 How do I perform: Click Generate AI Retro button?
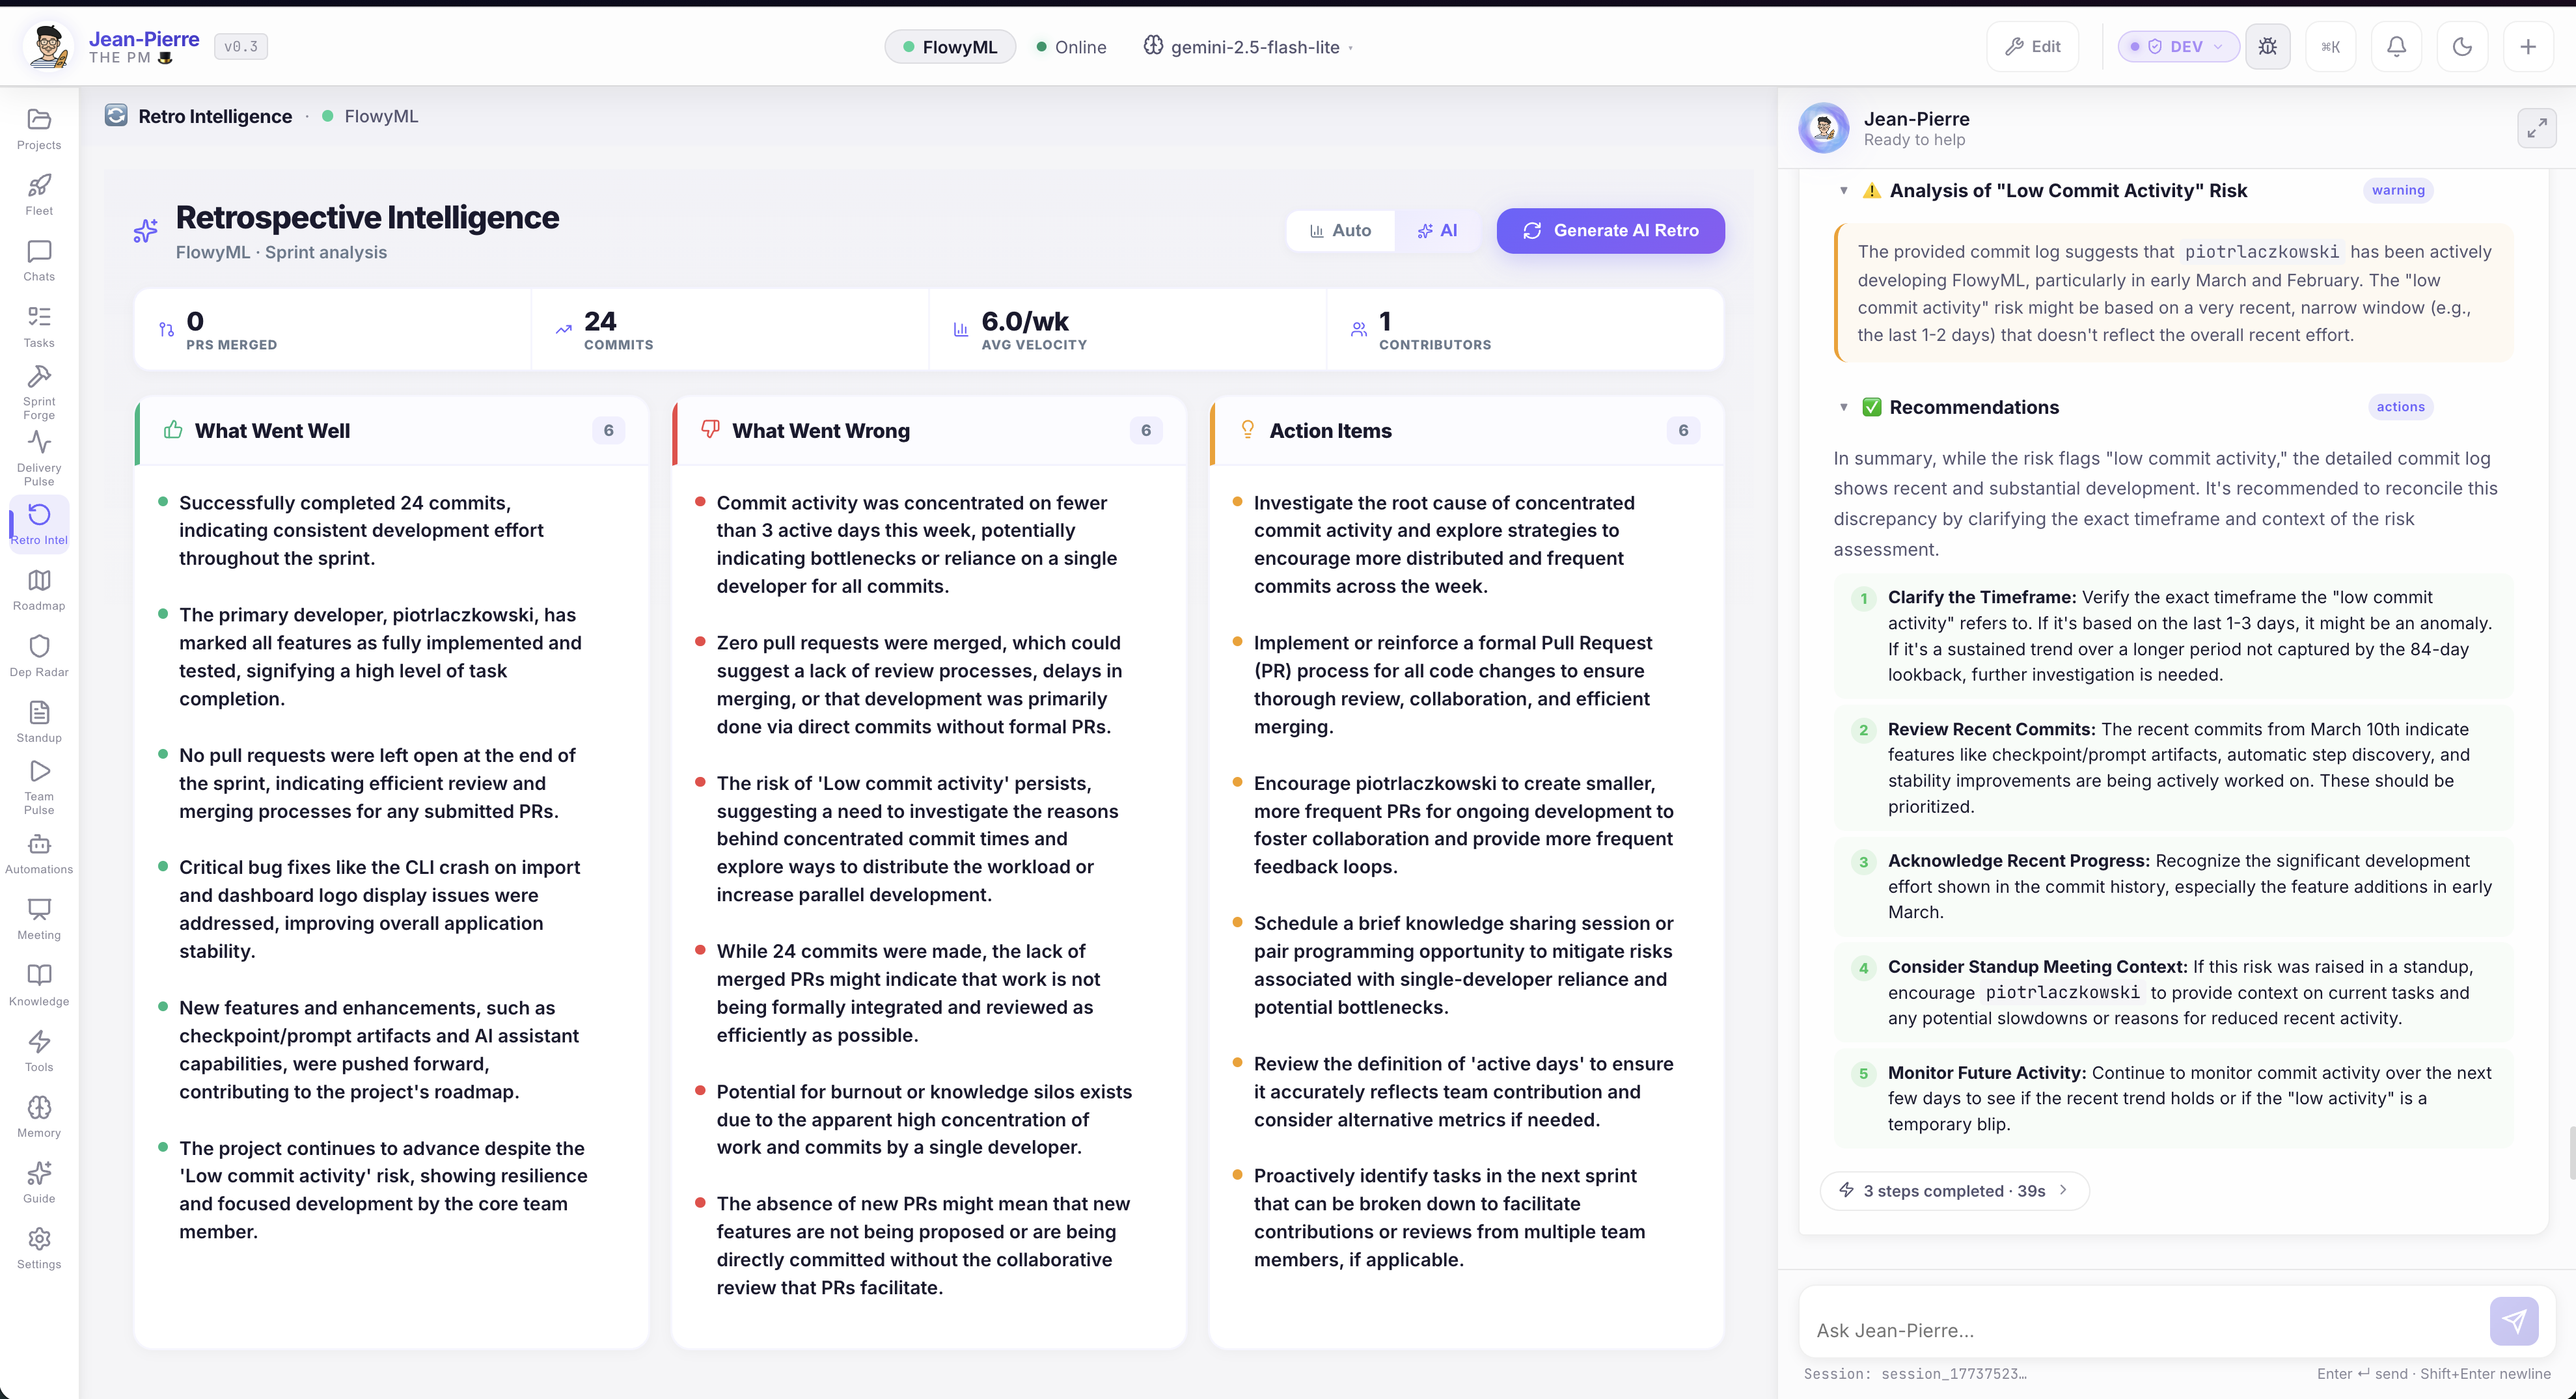click(1610, 230)
